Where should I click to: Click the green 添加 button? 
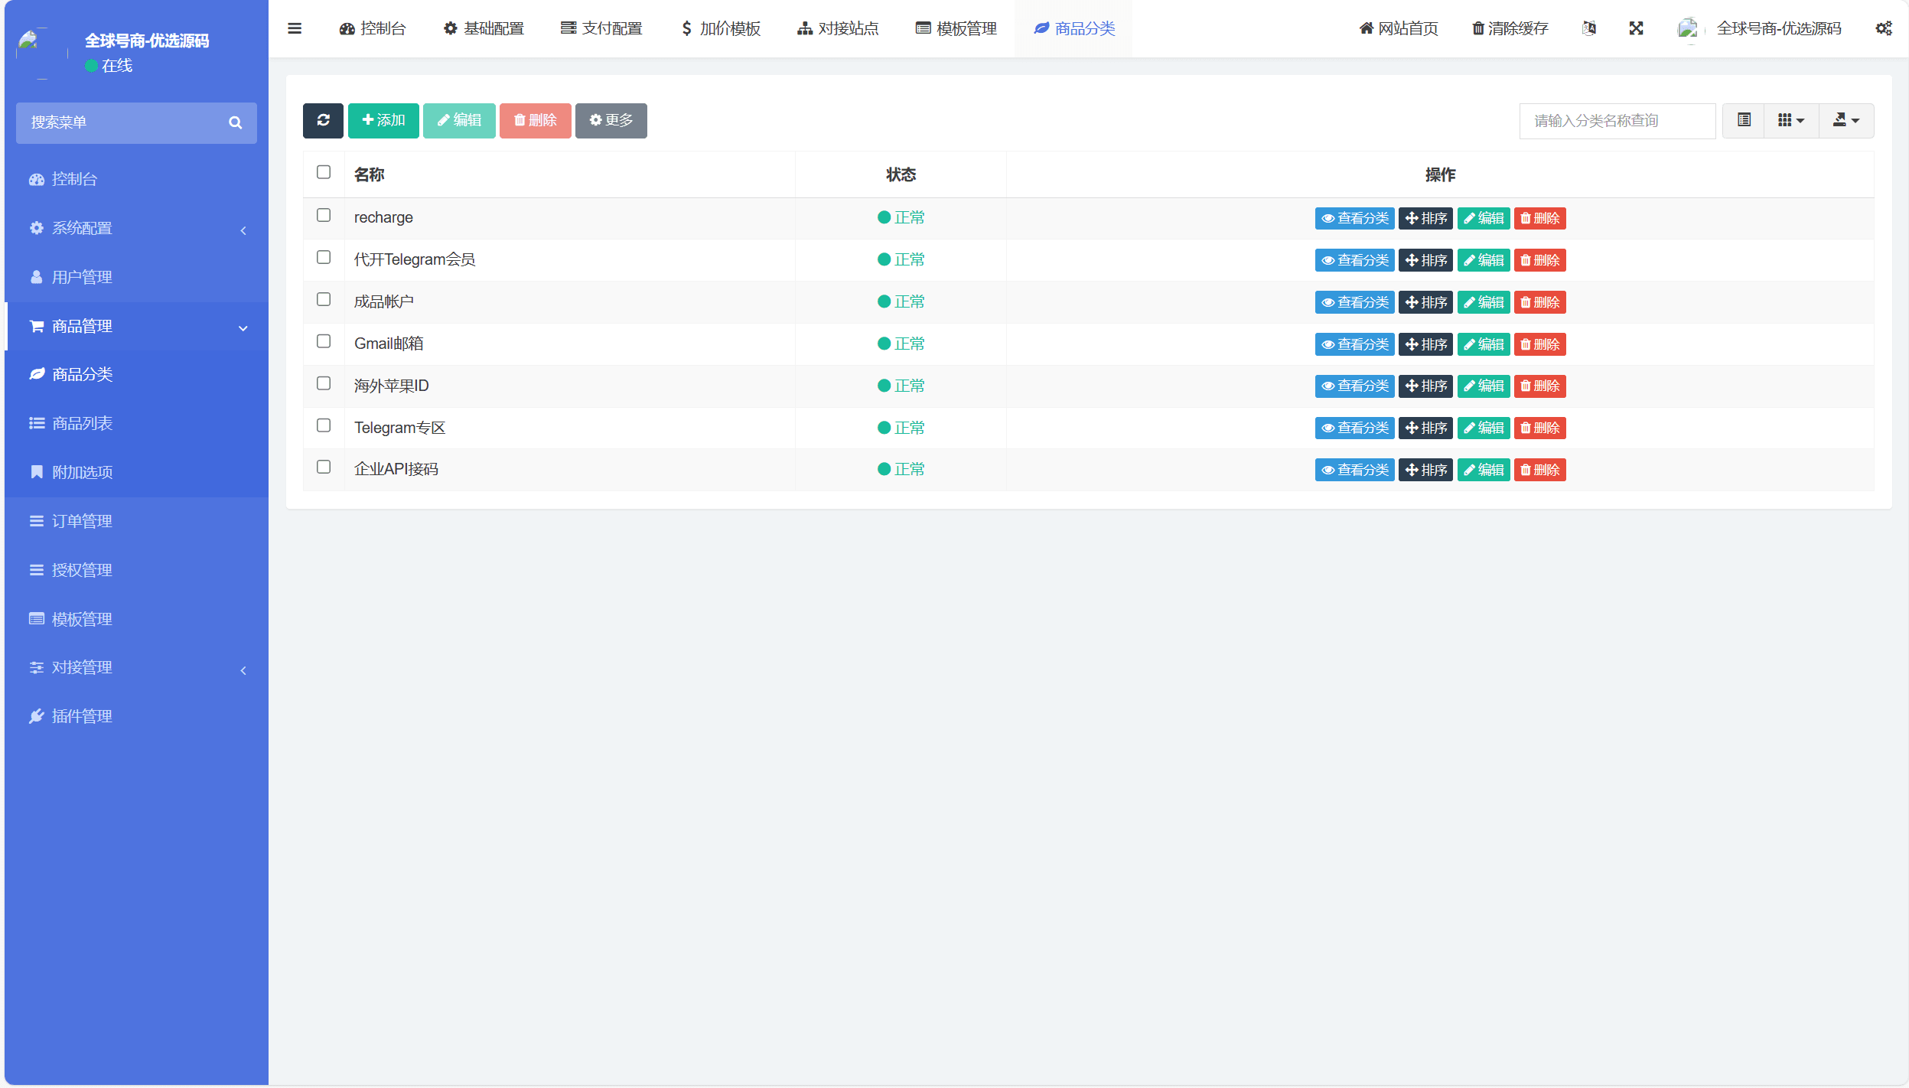click(383, 121)
